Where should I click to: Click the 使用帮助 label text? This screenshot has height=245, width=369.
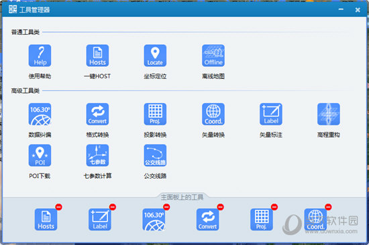click(40, 76)
